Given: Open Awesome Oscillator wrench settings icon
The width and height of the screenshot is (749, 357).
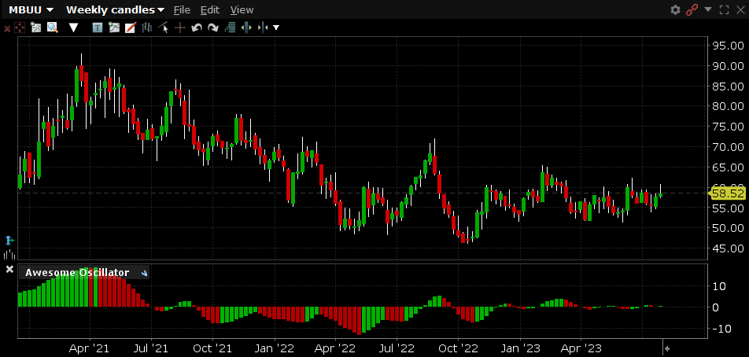Looking at the screenshot, I should 144,272.
